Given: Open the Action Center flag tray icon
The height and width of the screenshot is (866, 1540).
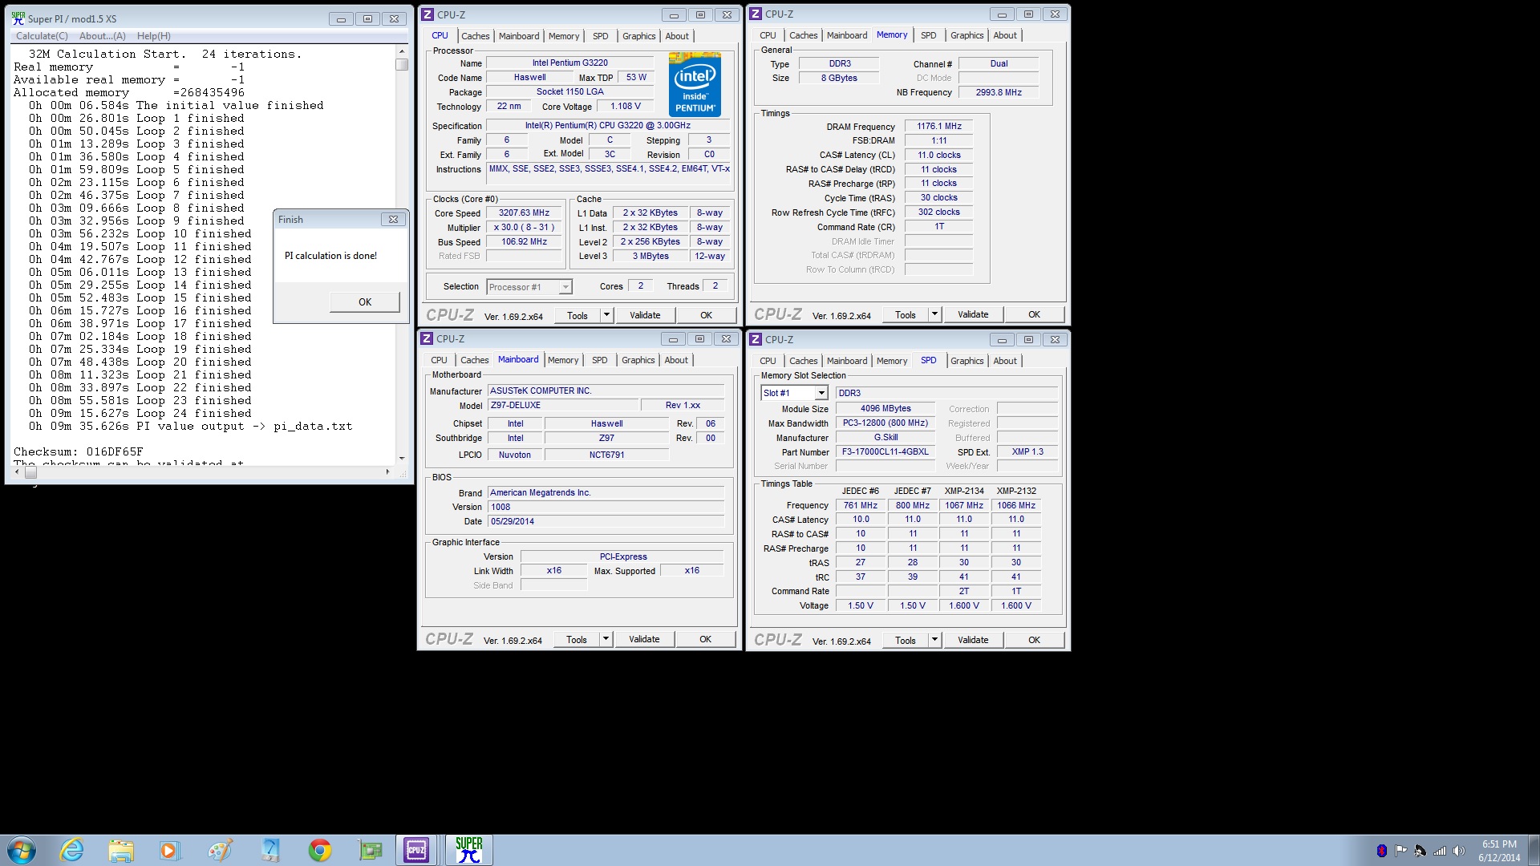Looking at the screenshot, I should (x=1400, y=851).
